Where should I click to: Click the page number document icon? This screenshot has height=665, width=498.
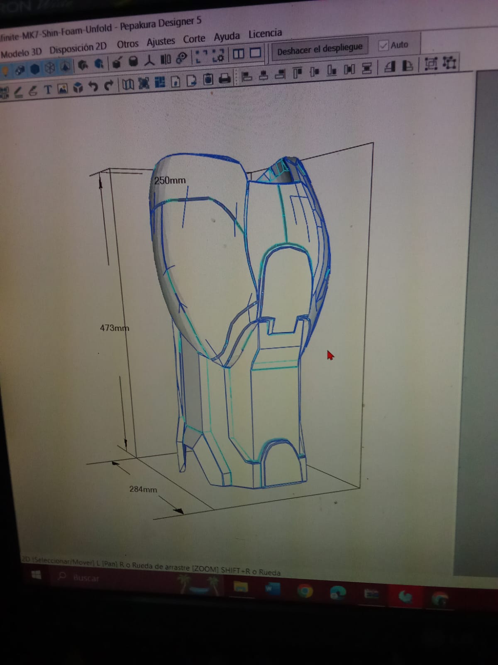175,81
